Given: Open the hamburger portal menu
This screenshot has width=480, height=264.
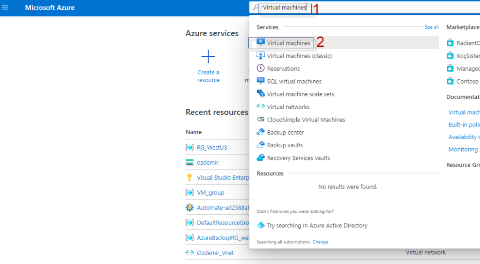Looking at the screenshot, I should pyautogui.click(x=5, y=8).
